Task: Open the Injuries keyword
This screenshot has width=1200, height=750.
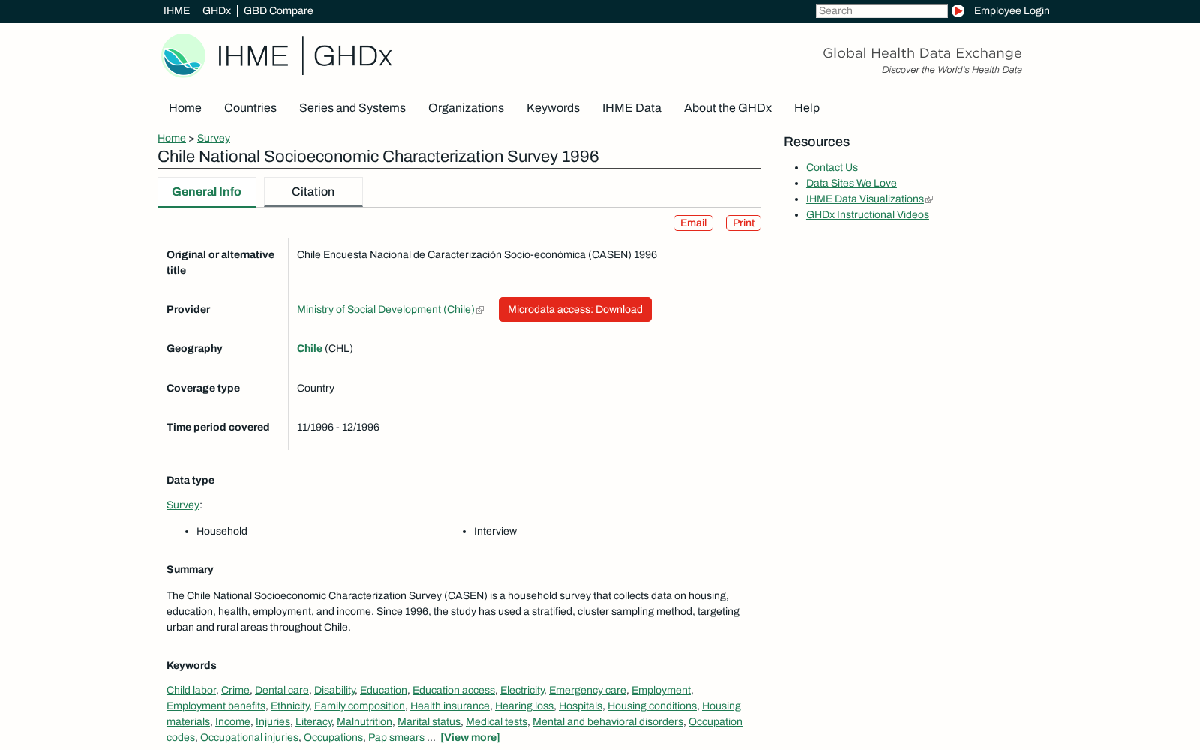Action: (x=273, y=721)
